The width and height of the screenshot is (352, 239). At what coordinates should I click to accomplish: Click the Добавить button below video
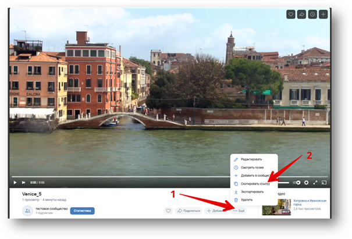tap(216, 211)
